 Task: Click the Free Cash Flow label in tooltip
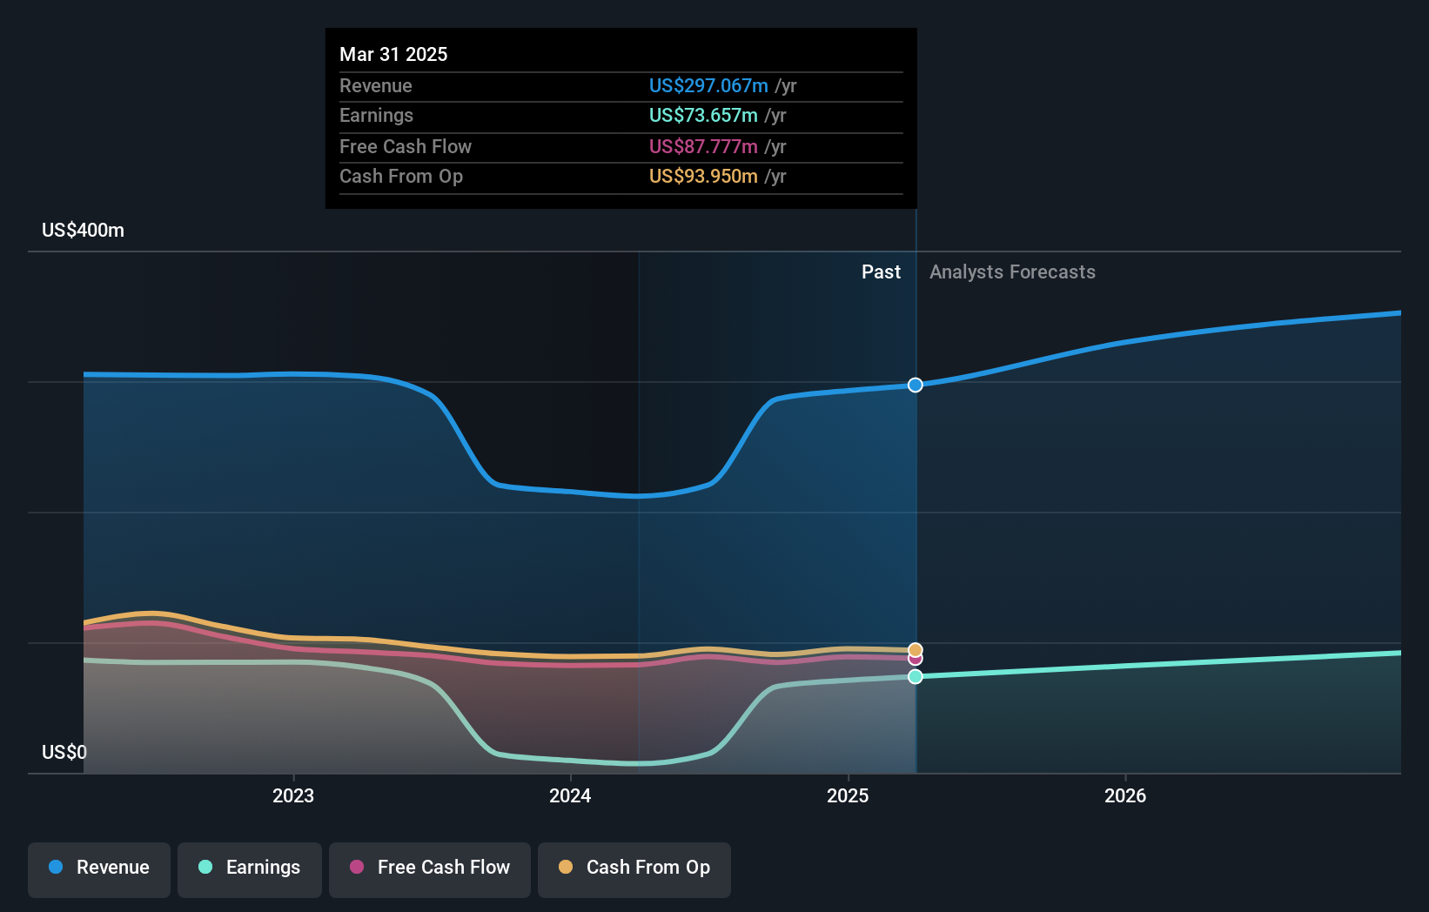pos(406,146)
